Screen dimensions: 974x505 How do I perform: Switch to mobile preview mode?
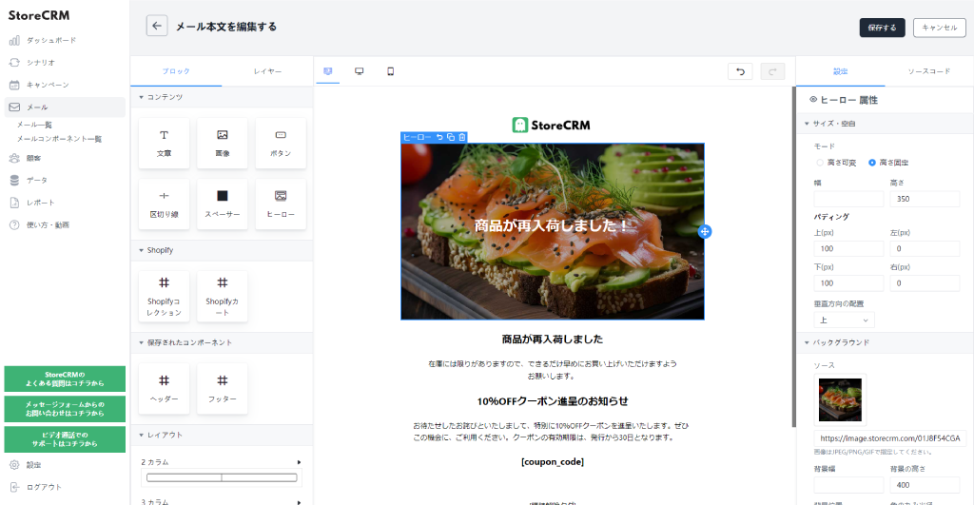pyautogui.click(x=390, y=71)
